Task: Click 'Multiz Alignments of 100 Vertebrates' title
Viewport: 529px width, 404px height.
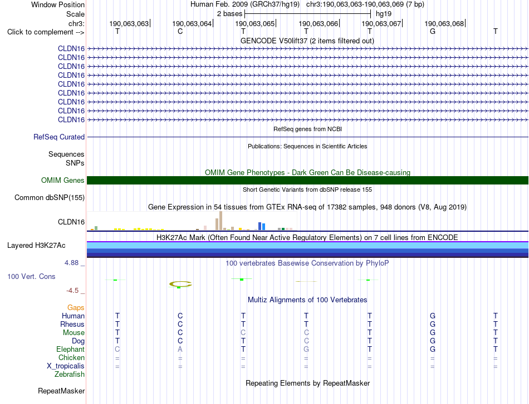Action: [307, 300]
